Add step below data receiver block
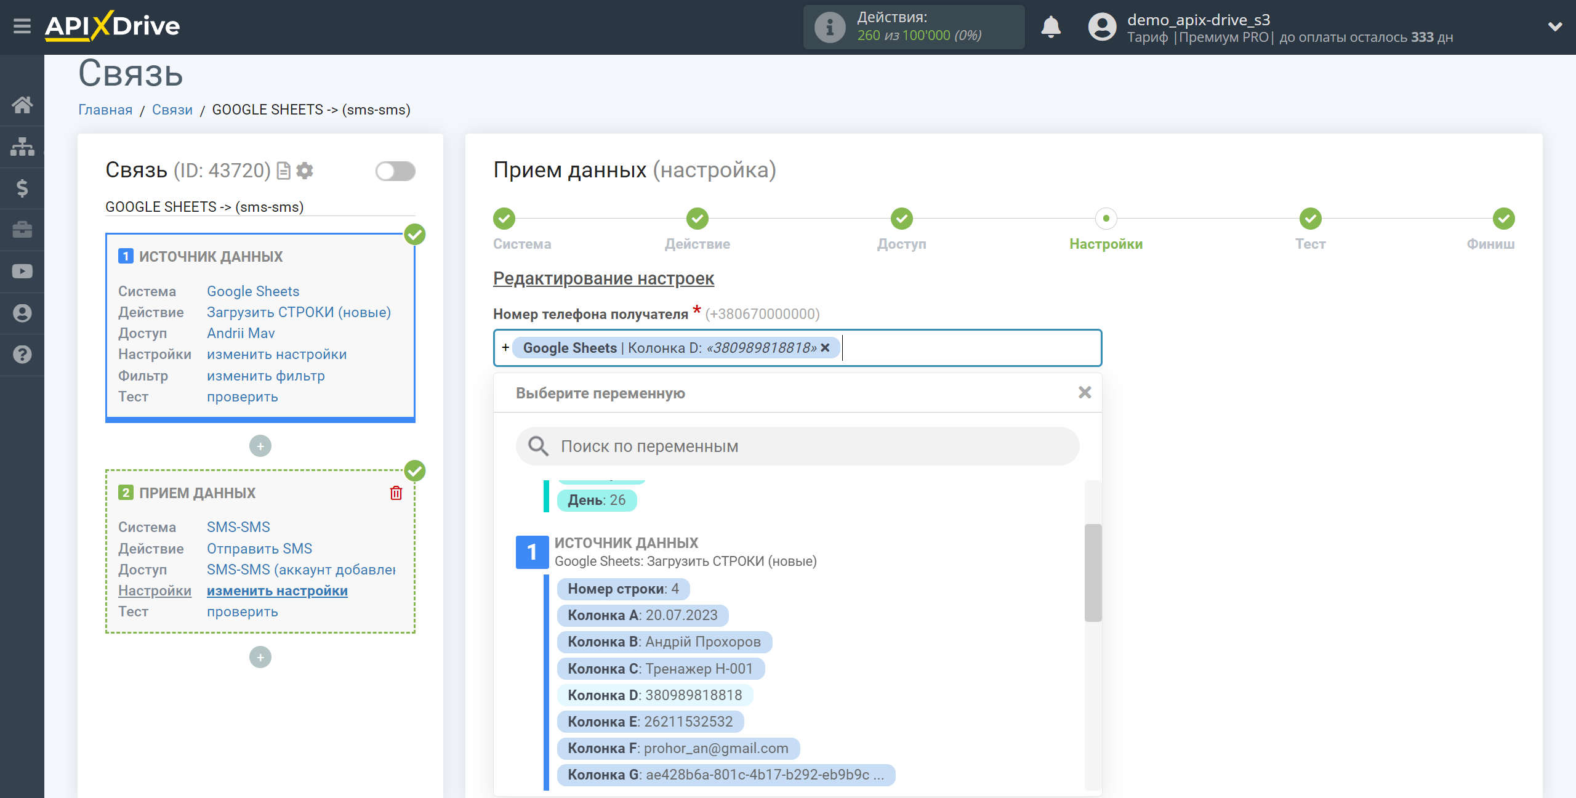Image resolution: width=1576 pixels, height=798 pixels. click(260, 657)
